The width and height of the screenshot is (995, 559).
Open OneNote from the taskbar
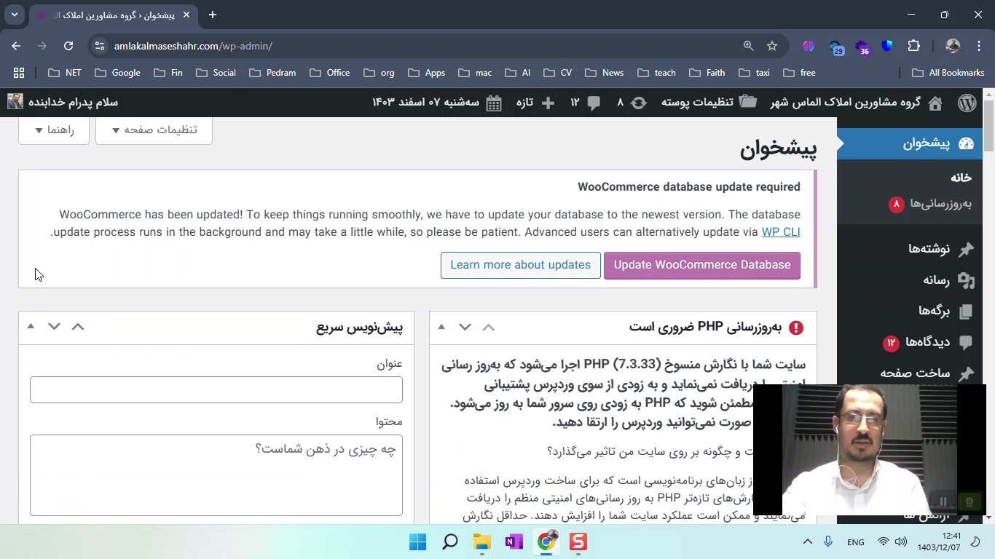coord(514,542)
